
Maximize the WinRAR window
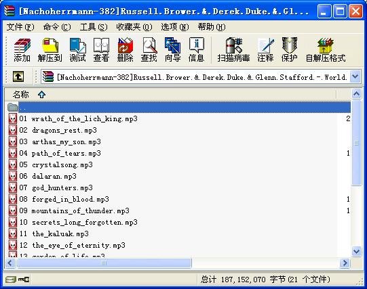(340, 11)
